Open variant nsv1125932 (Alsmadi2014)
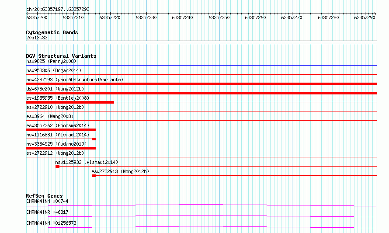The width and height of the screenshot is (389, 233). 87,162
